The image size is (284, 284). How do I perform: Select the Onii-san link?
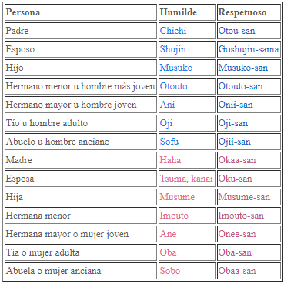click(x=236, y=105)
